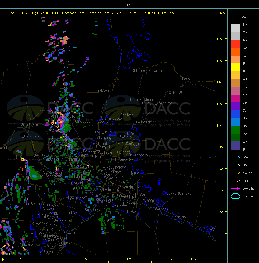Select the light gray swatch between 80 and 70 dBZ
Screen dimensions: 259x263
pyautogui.click(x=235, y=28)
